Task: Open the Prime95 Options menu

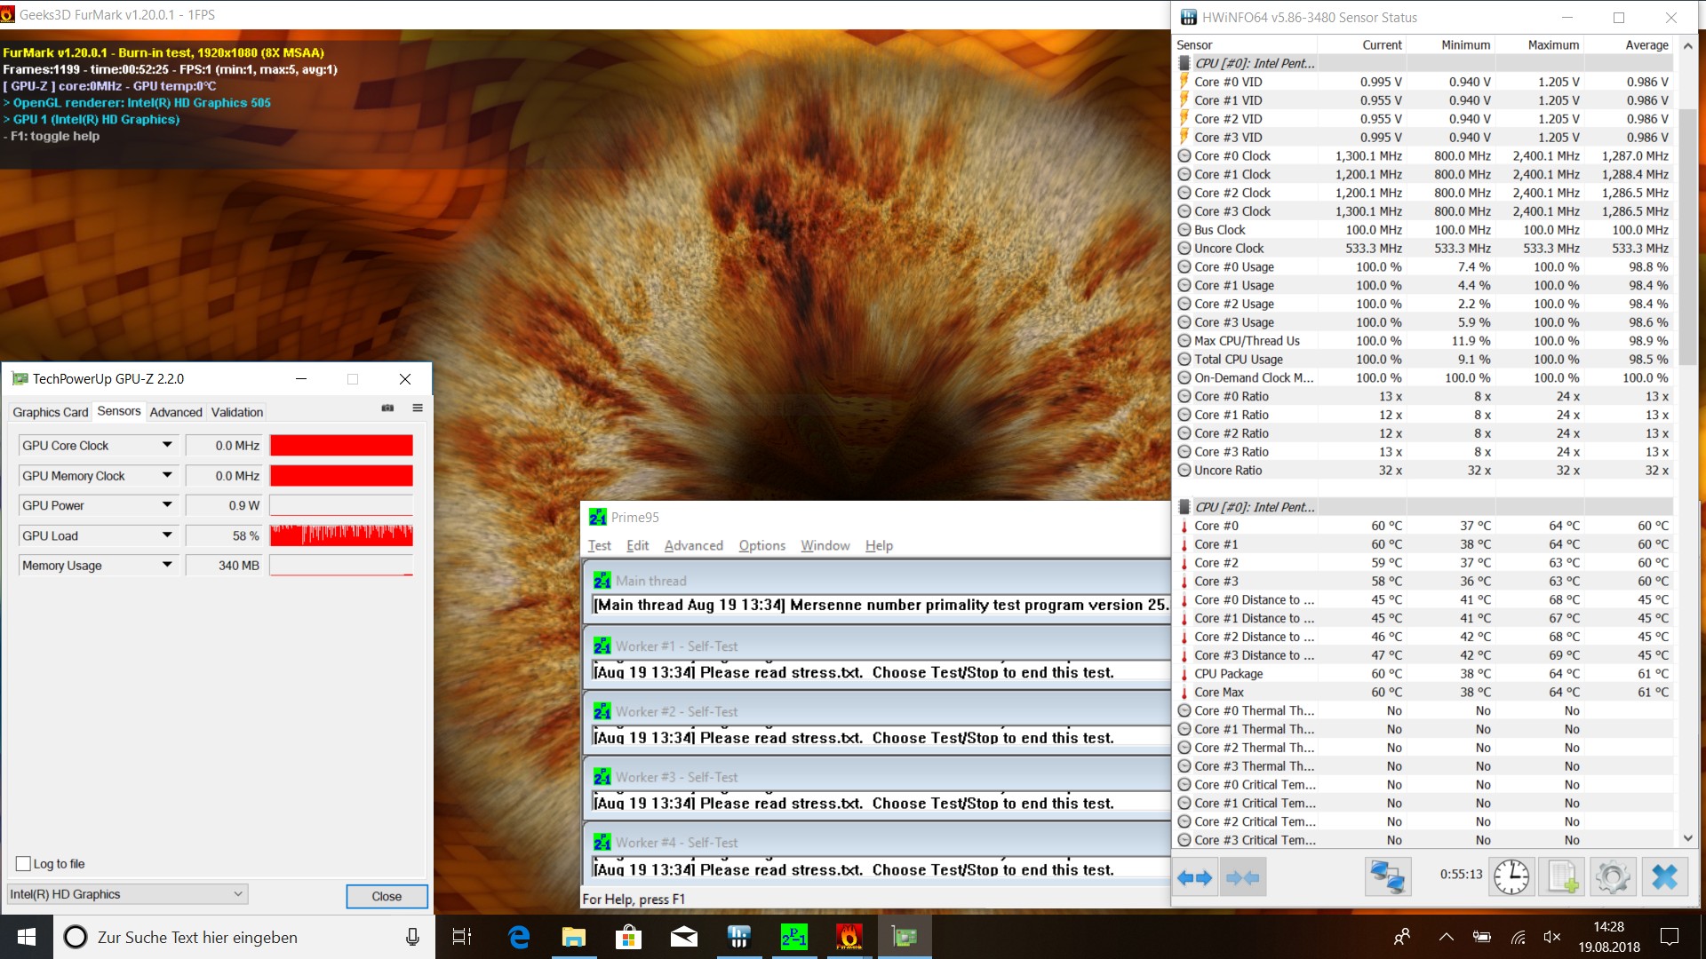Action: 761,545
